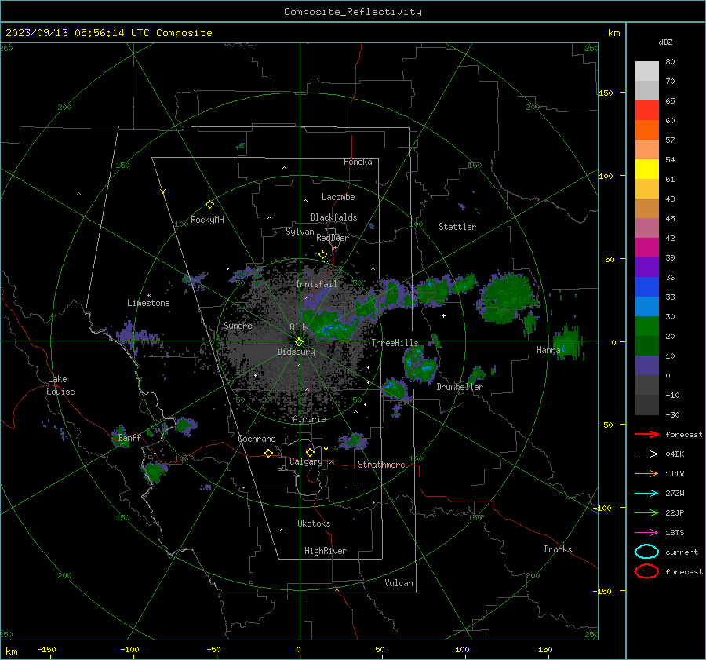This screenshot has height=660, width=706.
Task: Select the pink 42-45 dBZ swatch
Action: (646, 228)
